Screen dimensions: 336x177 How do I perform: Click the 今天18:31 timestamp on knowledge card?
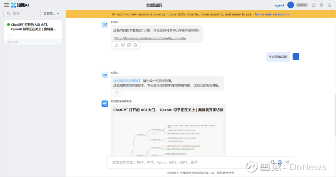(x=13, y=42)
